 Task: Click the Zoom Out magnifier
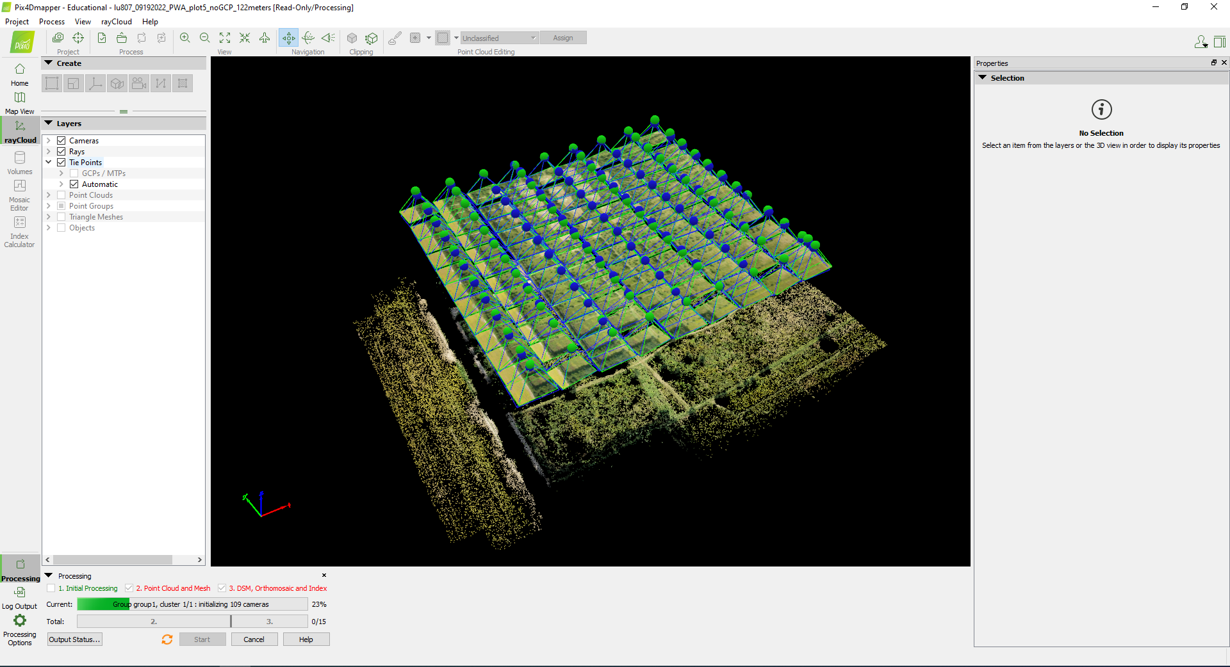(x=205, y=38)
